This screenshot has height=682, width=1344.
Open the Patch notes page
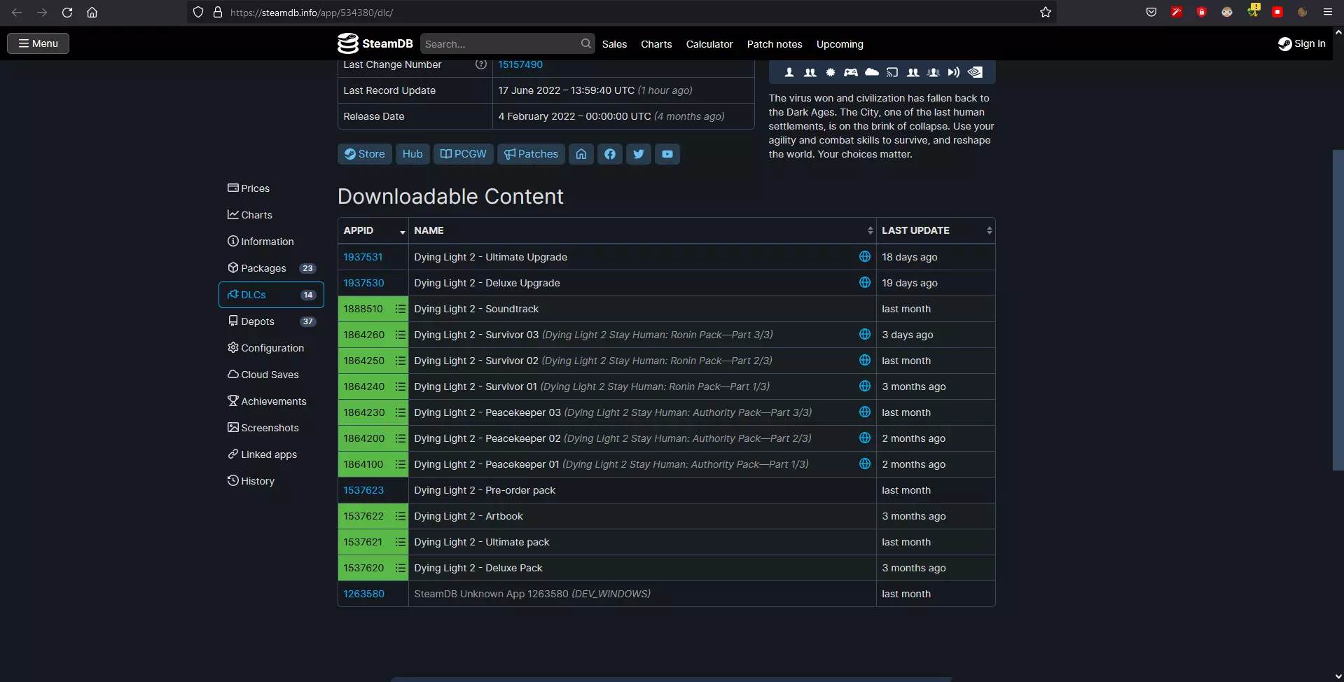click(x=775, y=44)
